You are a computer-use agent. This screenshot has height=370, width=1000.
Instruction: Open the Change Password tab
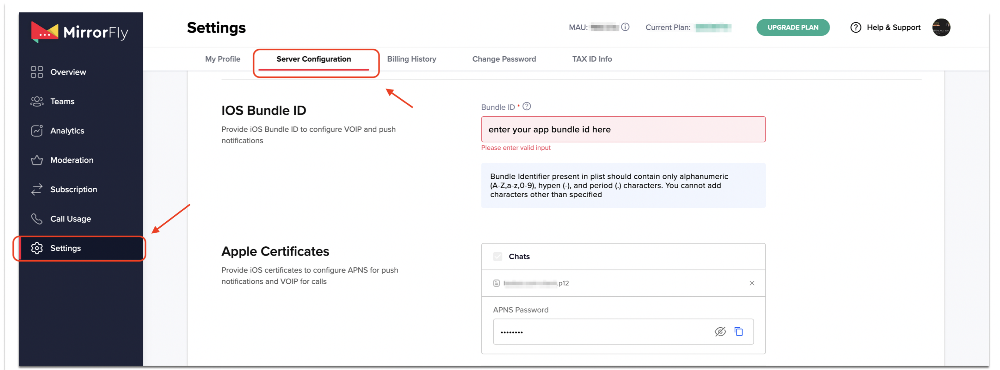504,59
